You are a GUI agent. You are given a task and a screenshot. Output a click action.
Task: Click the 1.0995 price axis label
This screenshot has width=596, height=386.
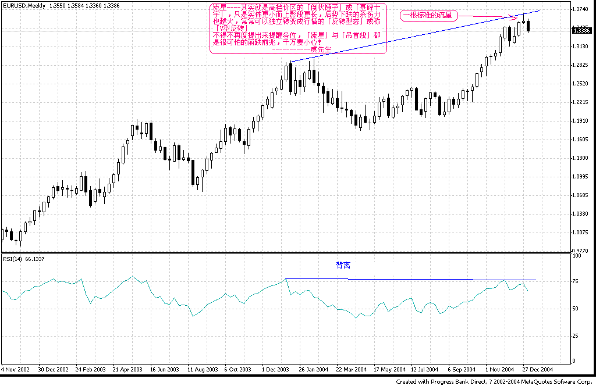tap(581, 177)
